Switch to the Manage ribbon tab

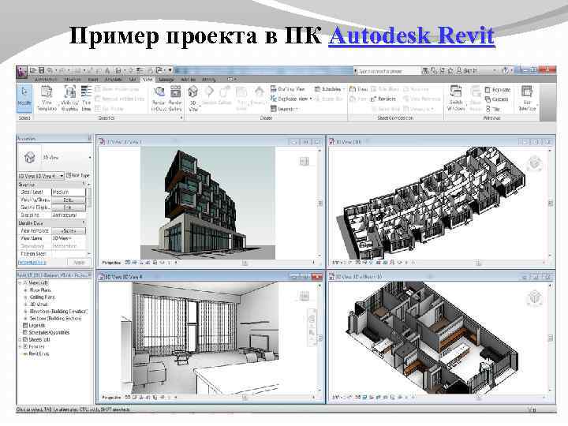[x=166, y=80]
